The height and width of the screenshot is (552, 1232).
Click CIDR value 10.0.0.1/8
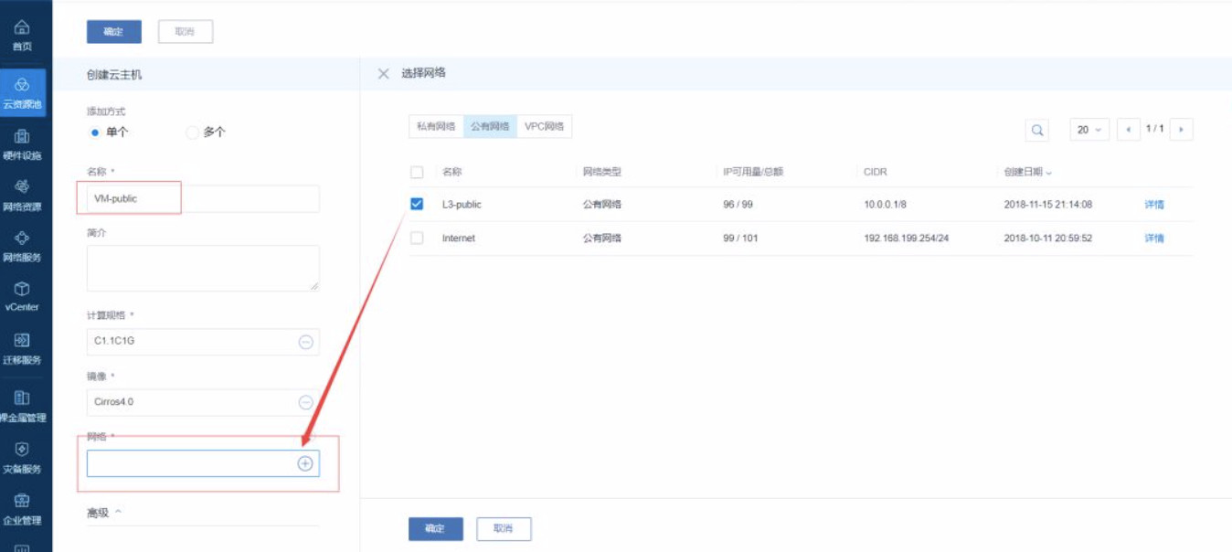click(x=887, y=205)
